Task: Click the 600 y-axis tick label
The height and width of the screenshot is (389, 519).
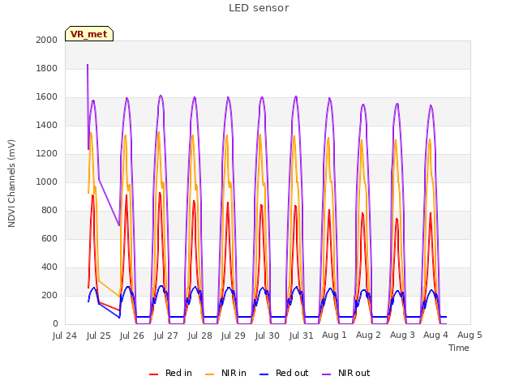Action: point(49,239)
